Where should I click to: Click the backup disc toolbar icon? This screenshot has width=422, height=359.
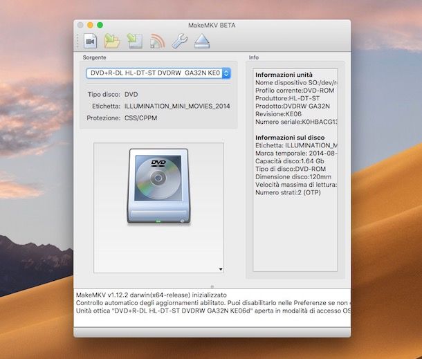pyautogui.click(x=135, y=41)
